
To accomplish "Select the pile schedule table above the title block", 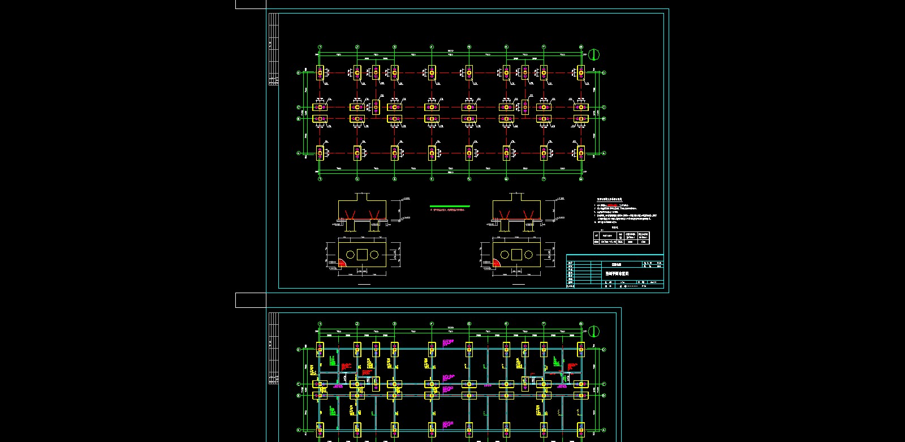I will coord(620,238).
